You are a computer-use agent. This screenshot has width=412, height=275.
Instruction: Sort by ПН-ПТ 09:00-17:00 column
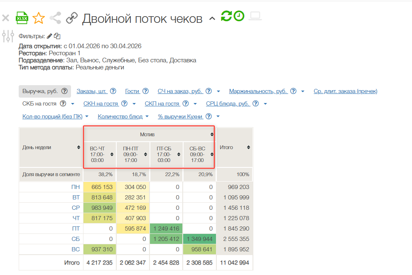(145, 155)
